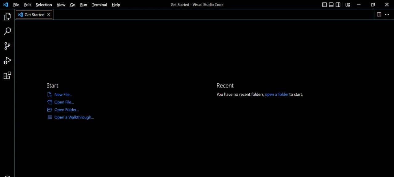The height and width of the screenshot is (177, 394).
Task: Click the Open Folder... link
Action: (x=66, y=110)
